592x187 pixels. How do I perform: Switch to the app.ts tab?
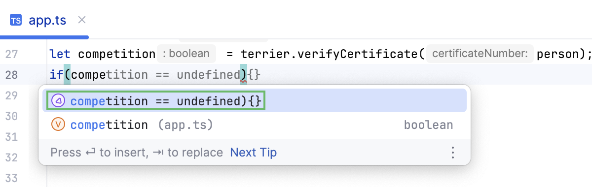pyautogui.click(x=44, y=20)
